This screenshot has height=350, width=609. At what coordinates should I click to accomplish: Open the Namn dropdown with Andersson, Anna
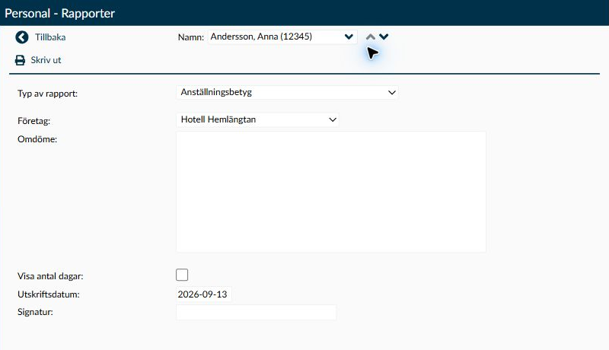pos(282,37)
